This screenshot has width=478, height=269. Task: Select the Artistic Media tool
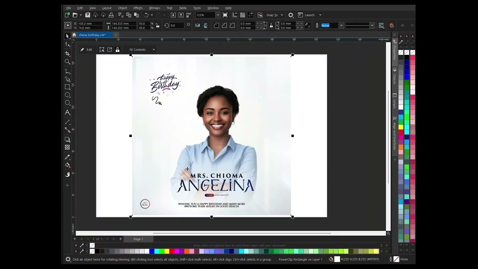67,79
